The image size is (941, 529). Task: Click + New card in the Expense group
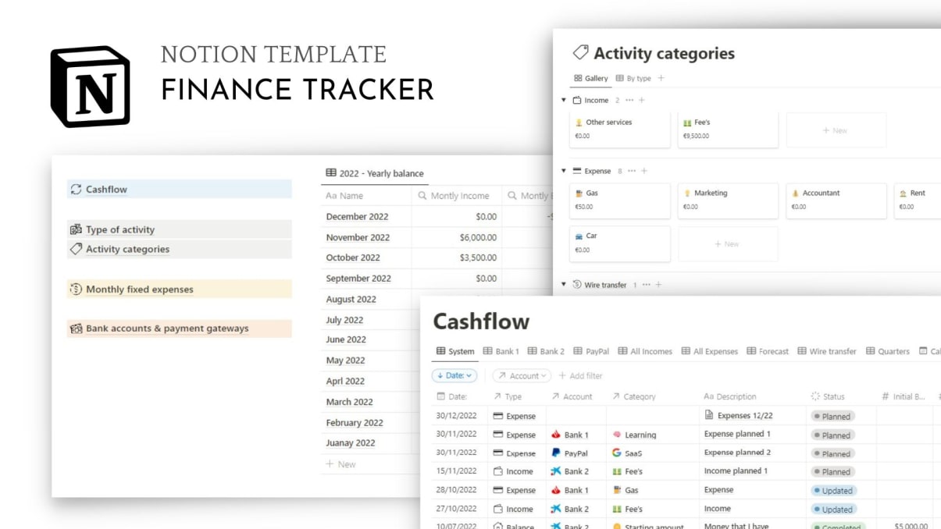[x=728, y=244]
